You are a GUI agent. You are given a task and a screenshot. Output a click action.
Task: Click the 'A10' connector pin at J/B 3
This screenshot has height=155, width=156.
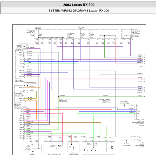[x=29, y=44]
